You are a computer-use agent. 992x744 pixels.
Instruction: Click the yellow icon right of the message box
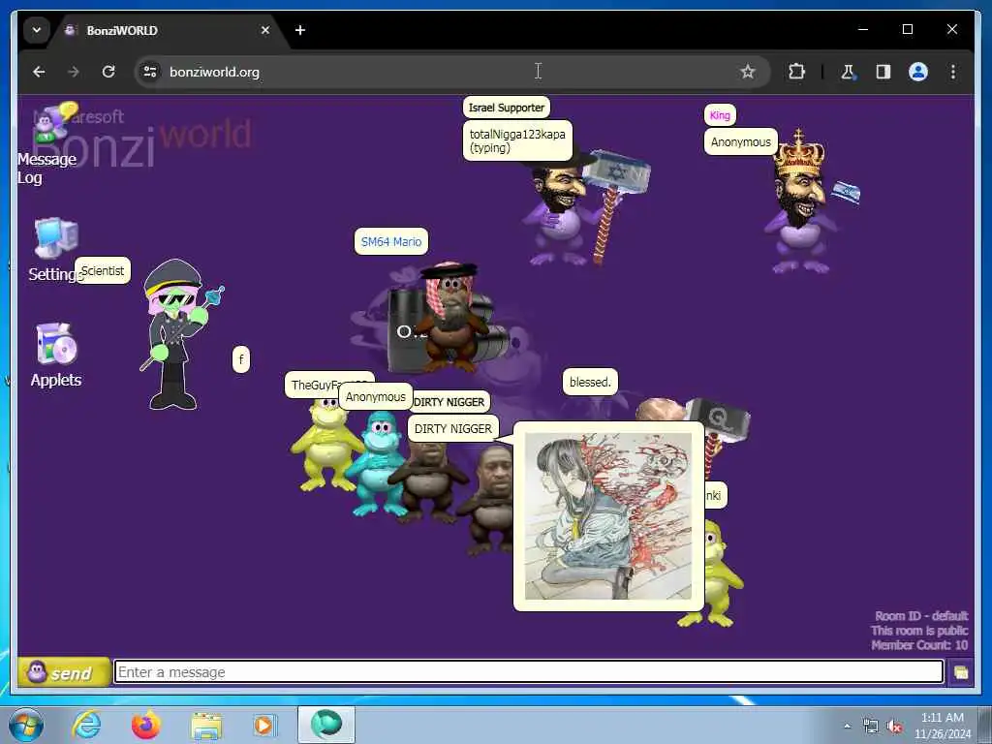pos(961,672)
